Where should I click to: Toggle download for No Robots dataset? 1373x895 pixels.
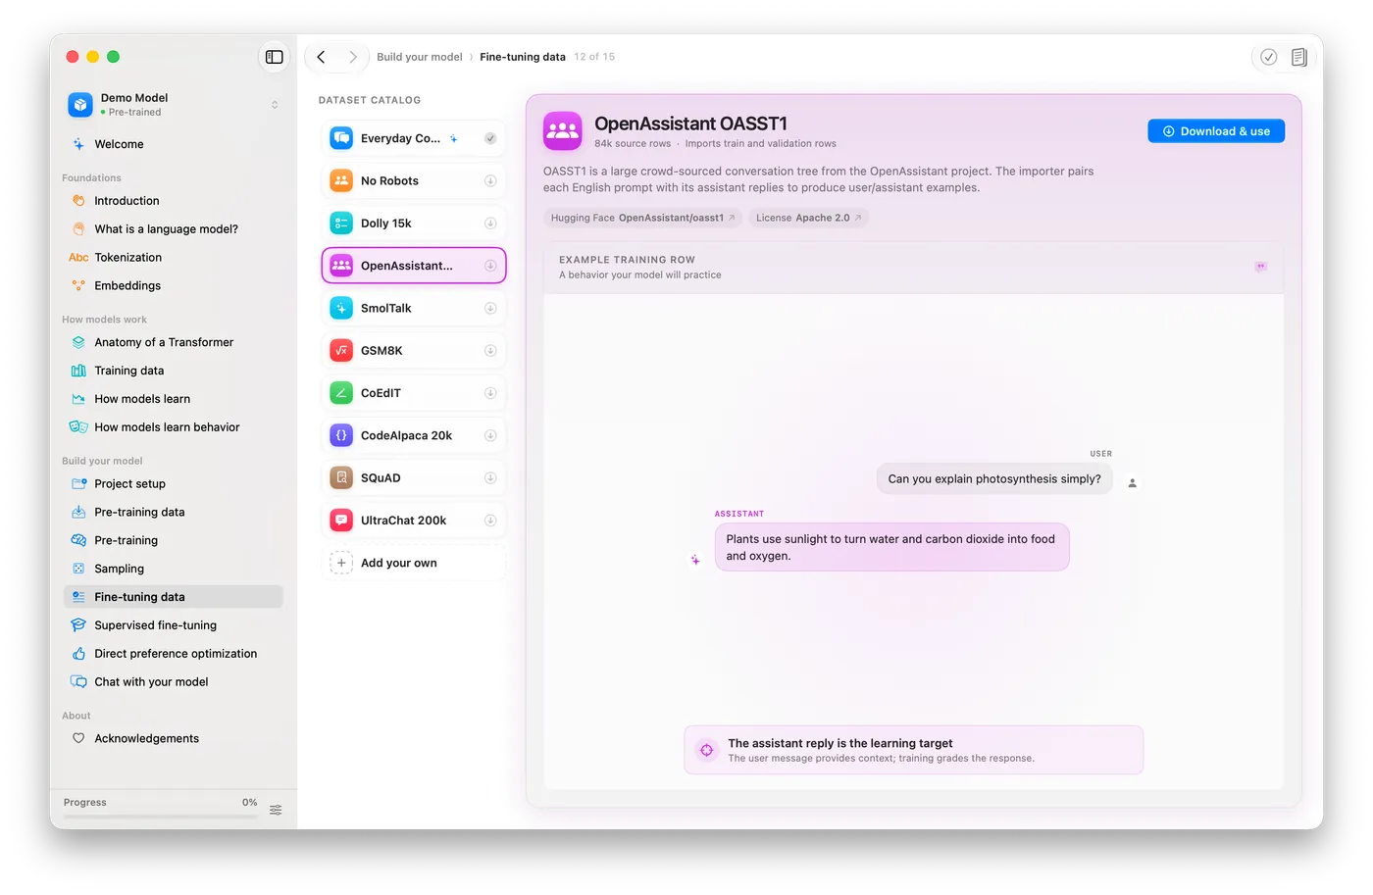pyautogui.click(x=490, y=181)
